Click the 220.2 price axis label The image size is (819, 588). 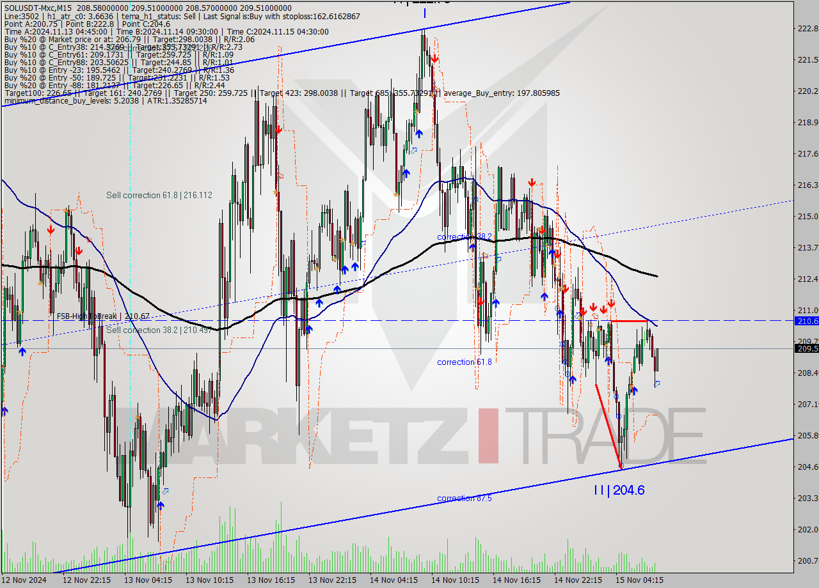pyautogui.click(x=807, y=91)
